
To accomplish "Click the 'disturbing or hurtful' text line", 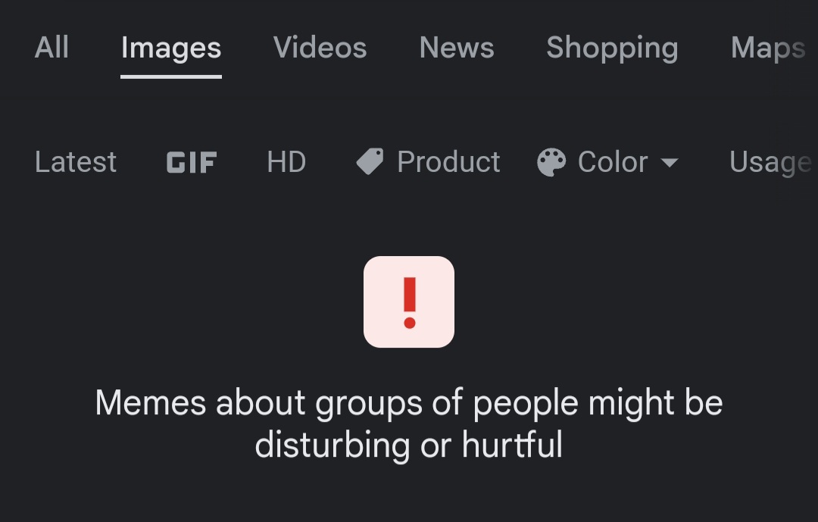I will coord(409,445).
